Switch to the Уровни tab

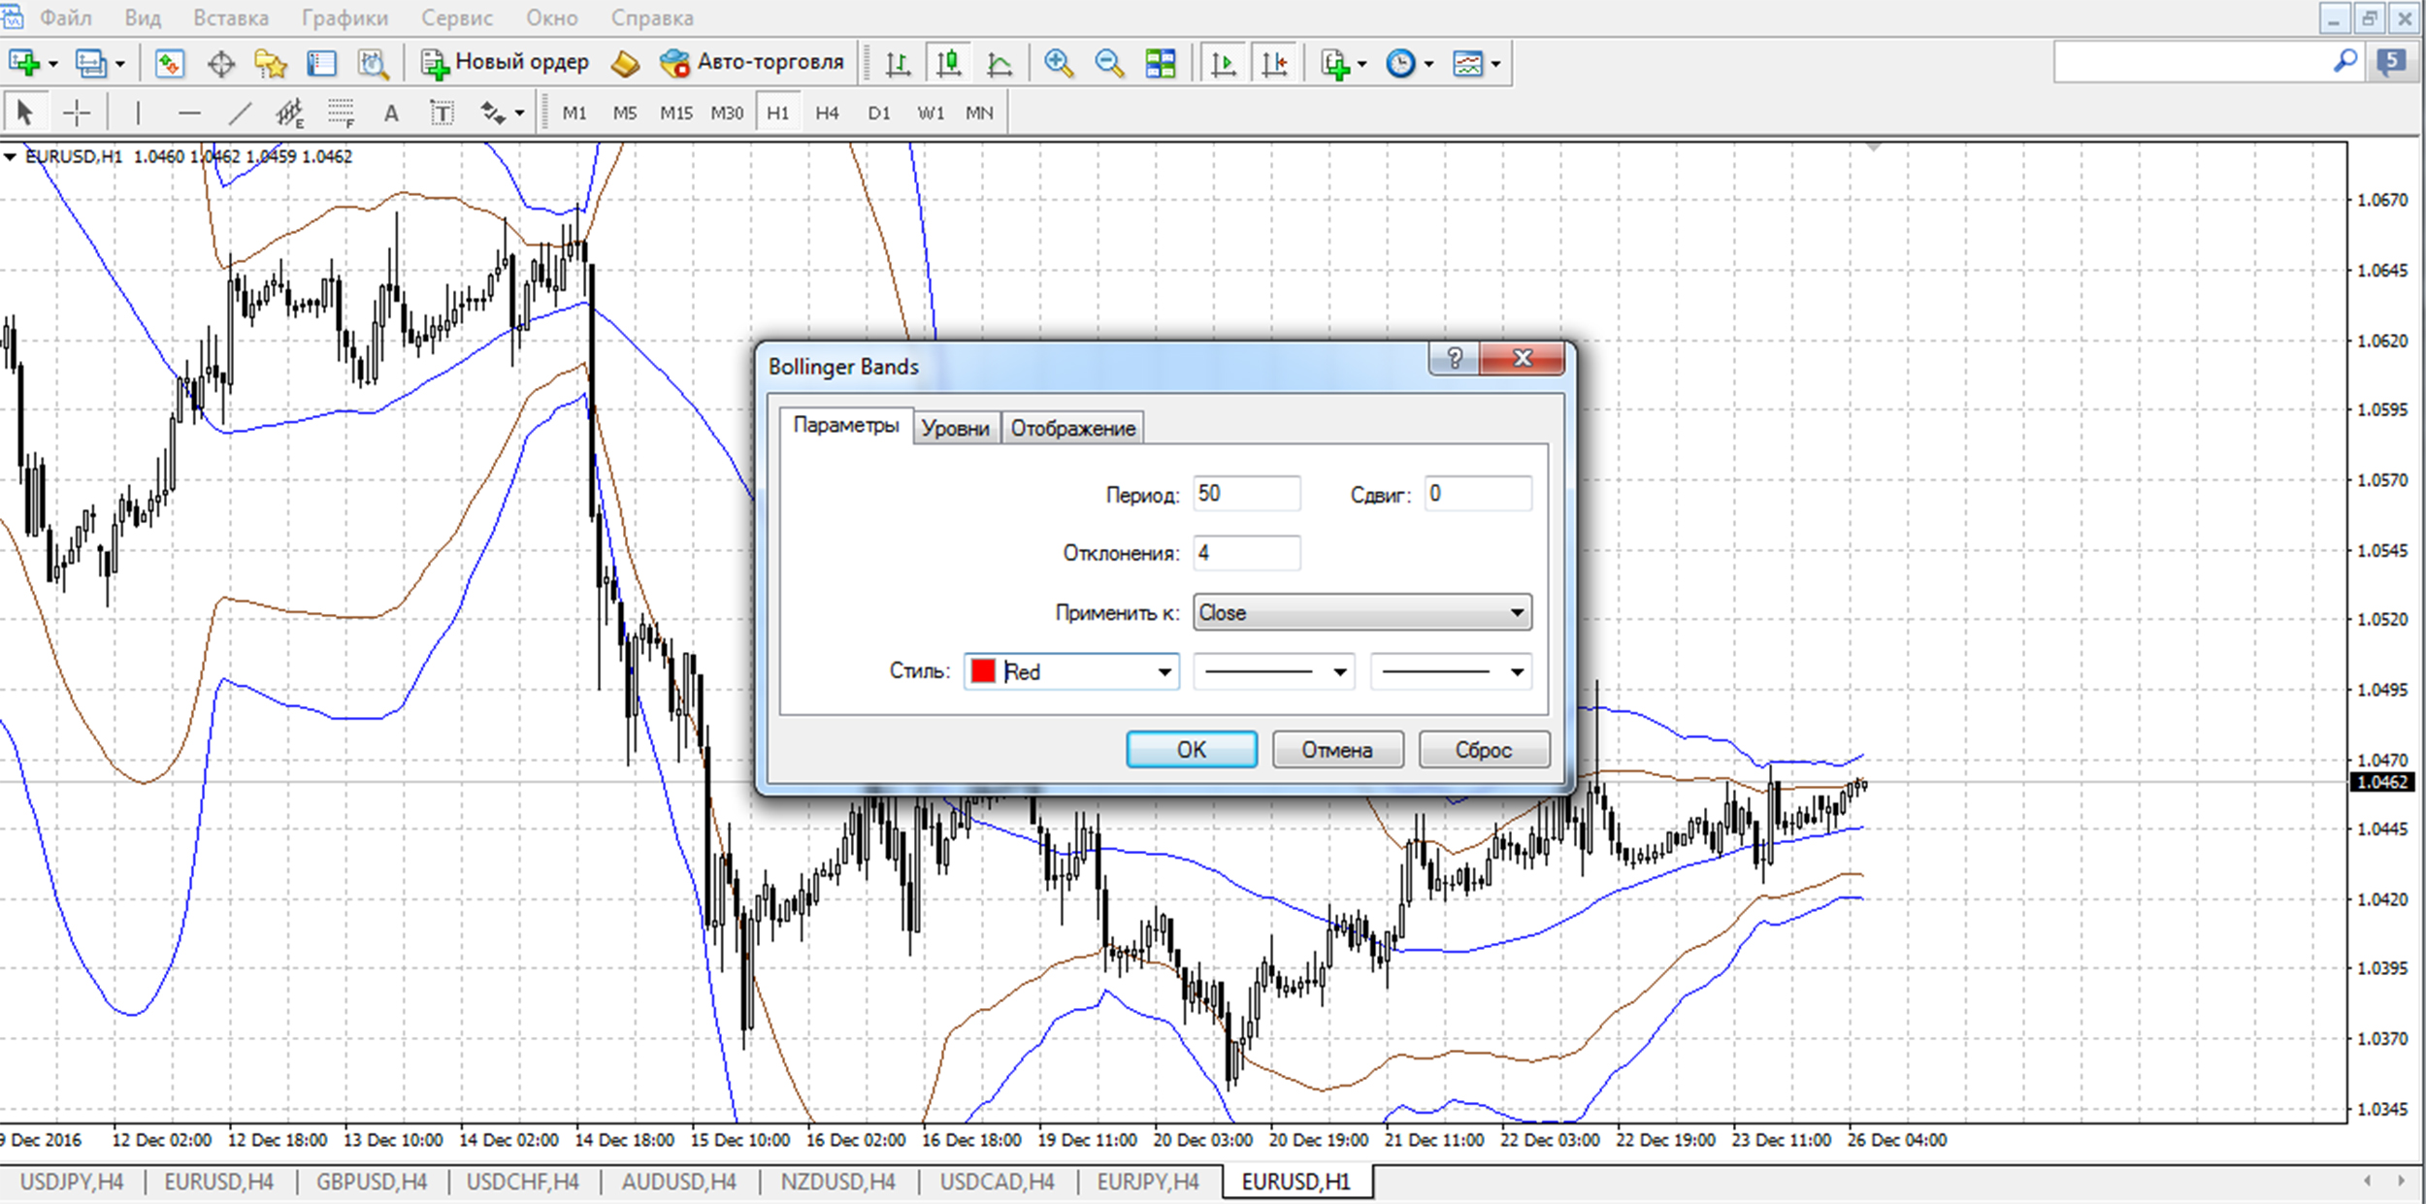[955, 428]
